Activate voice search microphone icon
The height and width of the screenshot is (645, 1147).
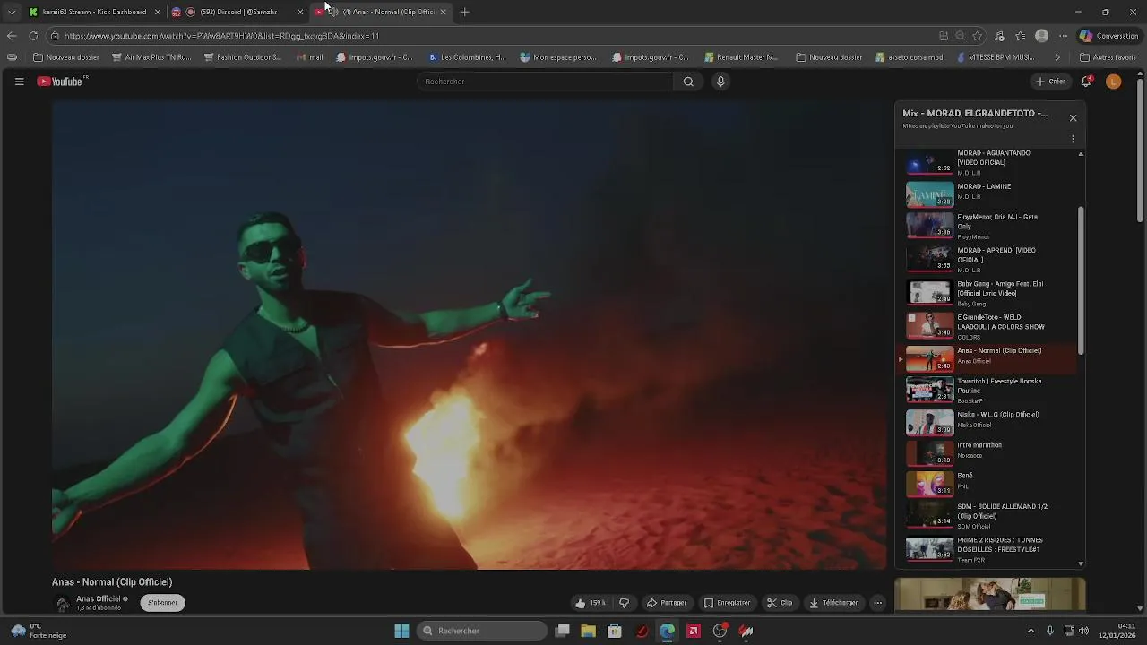click(x=720, y=82)
